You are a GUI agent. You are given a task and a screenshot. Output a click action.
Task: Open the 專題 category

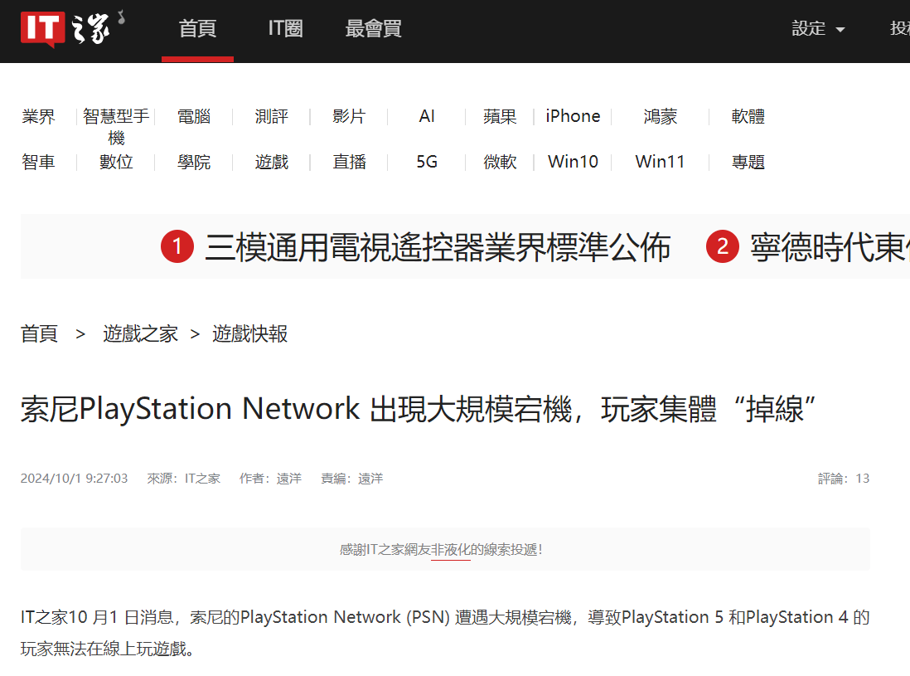[x=748, y=162]
